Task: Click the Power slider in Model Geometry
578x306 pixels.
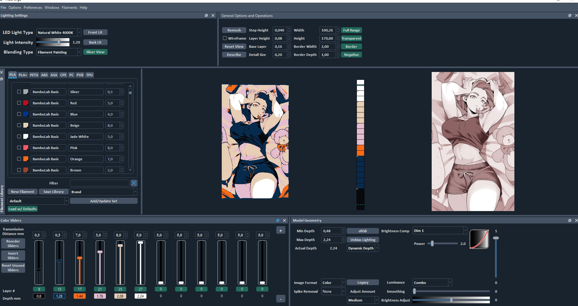Action: pyautogui.click(x=442, y=243)
